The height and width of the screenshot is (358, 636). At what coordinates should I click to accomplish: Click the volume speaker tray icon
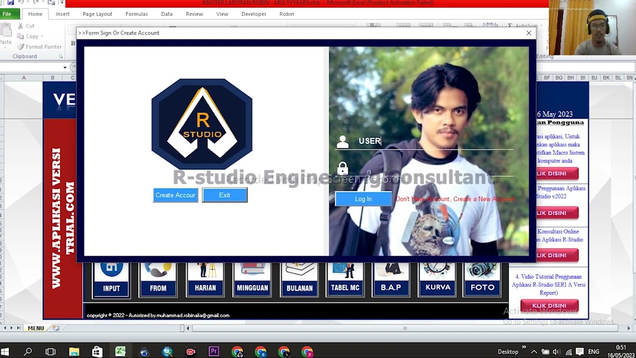[556, 352]
